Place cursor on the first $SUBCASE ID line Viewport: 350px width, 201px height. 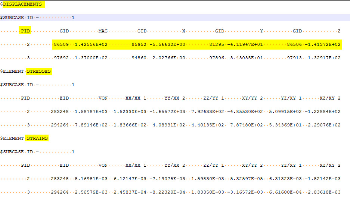click(37, 18)
